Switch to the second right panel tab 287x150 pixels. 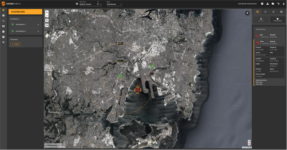[x=265, y=12]
